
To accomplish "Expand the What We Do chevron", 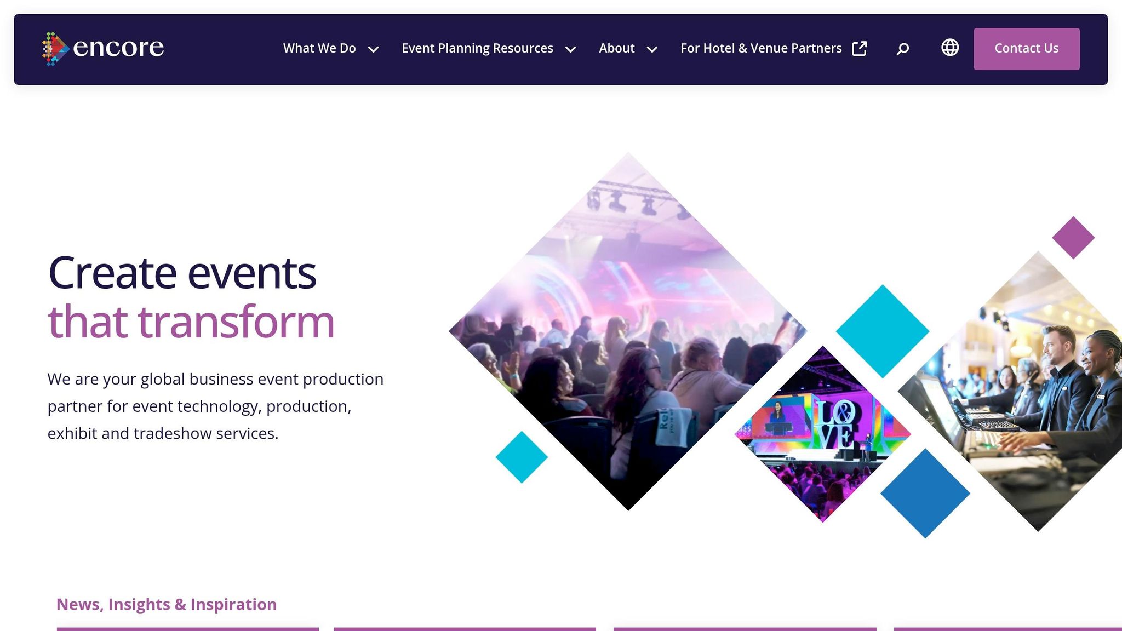I will 373,49.
